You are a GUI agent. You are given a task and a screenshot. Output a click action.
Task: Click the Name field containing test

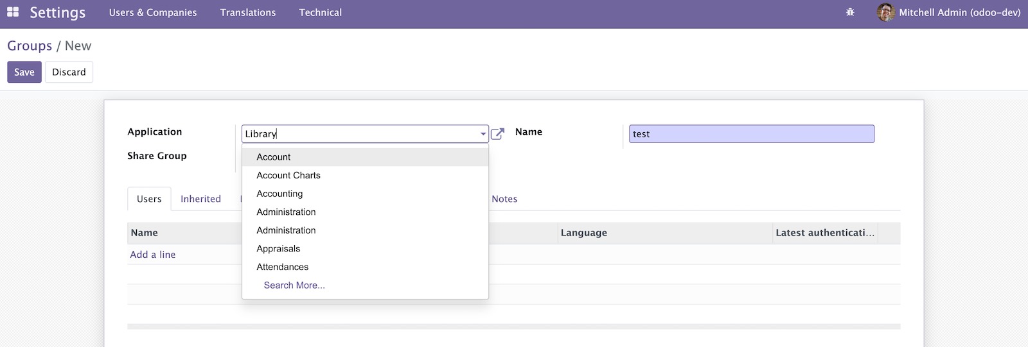[x=751, y=134]
